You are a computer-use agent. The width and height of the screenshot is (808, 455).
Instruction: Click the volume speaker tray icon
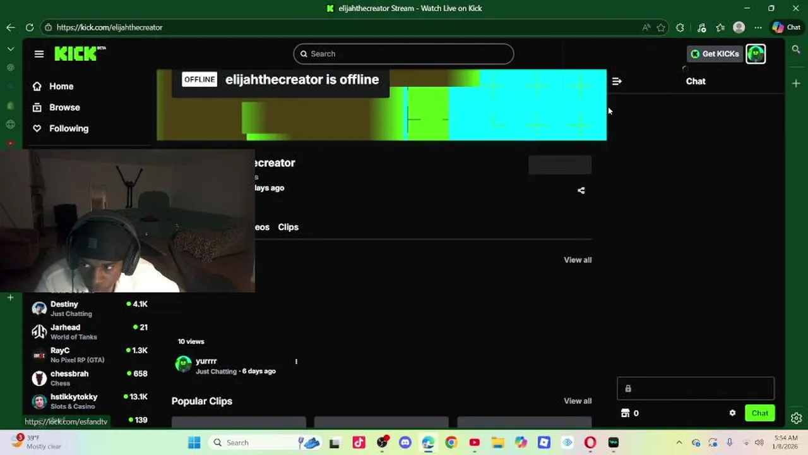pos(759,442)
